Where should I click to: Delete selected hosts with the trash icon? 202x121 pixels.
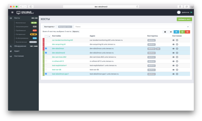tap(165, 32)
